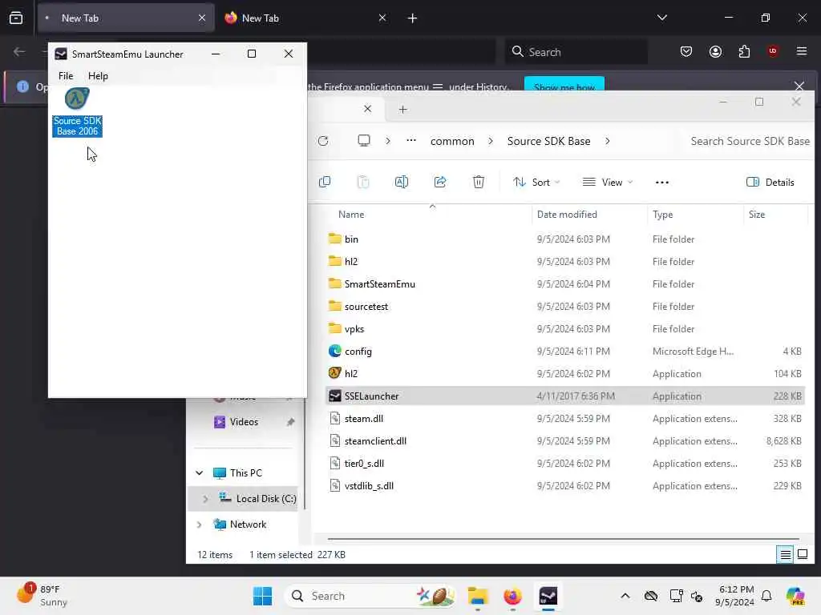Click the 'Source SDK Base' breadcrumb segment

[548, 141]
